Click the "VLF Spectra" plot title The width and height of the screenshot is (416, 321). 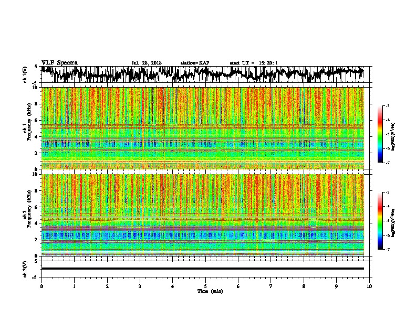tap(59, 63)
